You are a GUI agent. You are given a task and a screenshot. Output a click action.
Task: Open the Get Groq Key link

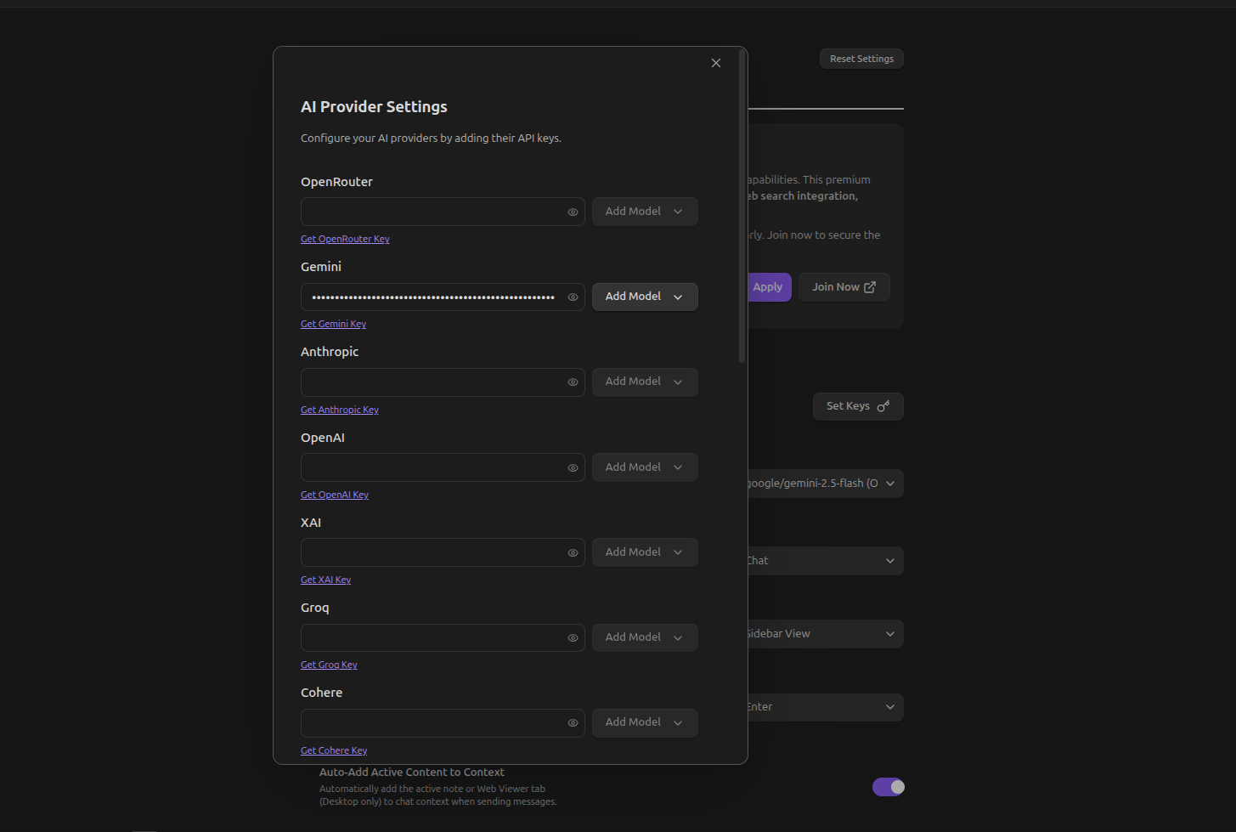click(x=329, y=665)
